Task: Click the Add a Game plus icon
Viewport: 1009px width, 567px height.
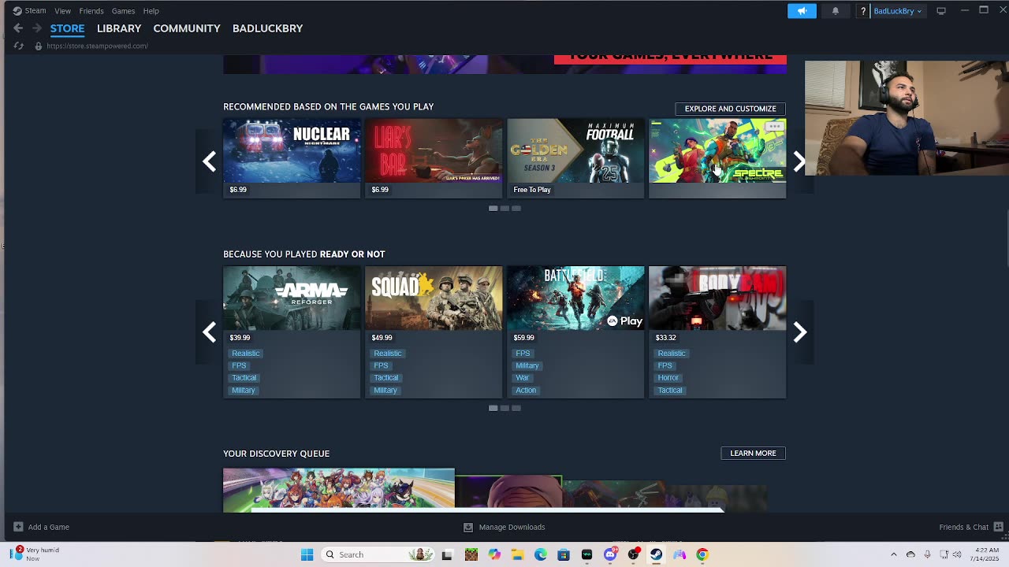Action: pyautogui.click(x=18, y=527)
